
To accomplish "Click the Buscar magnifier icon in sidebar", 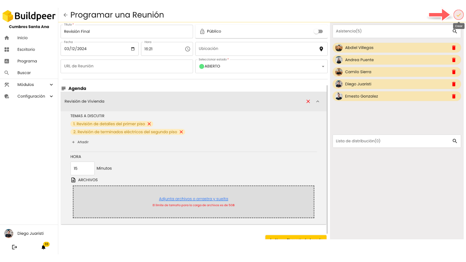I will tap(7, 73).
